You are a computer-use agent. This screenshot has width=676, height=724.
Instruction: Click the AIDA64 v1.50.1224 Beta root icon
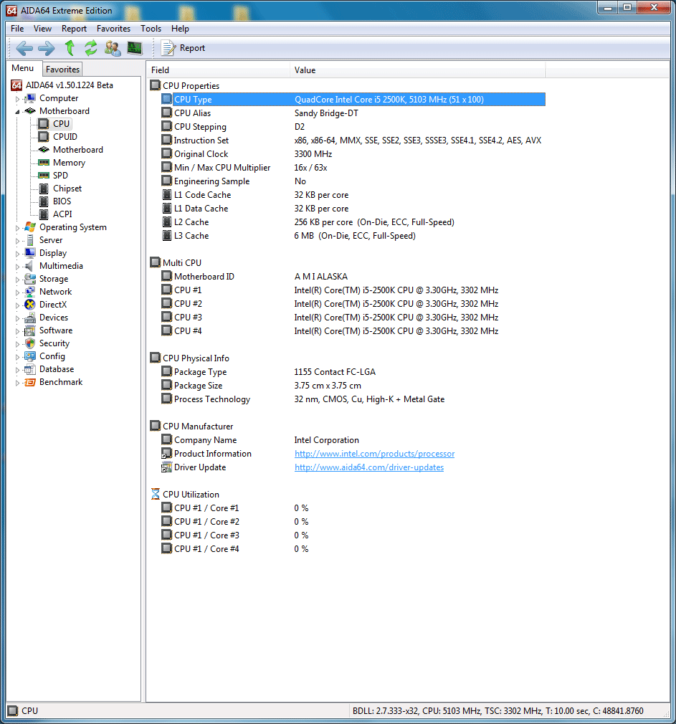(16, 85)
